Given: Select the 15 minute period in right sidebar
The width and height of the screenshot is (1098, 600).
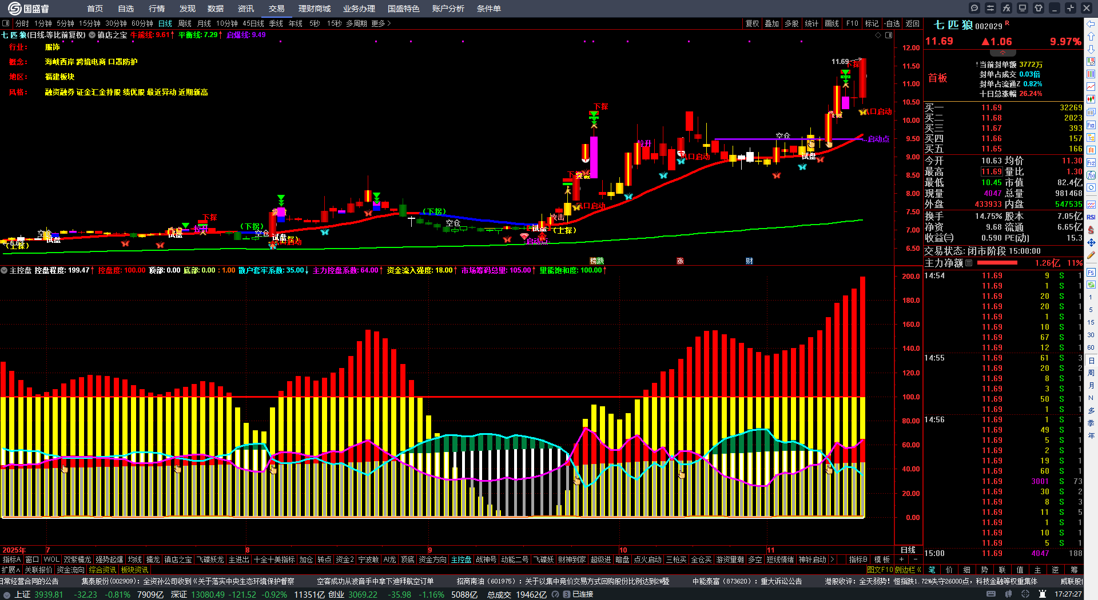Looking at the screenshot, I should tap(1091, 322).
